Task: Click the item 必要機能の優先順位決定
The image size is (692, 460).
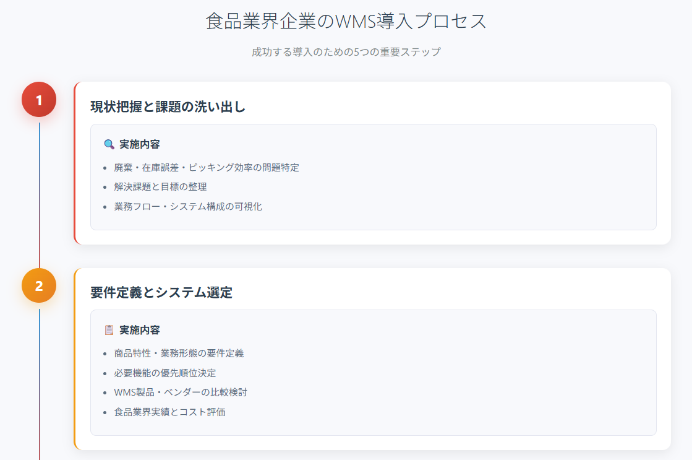Action: (164, 373)
